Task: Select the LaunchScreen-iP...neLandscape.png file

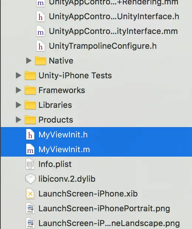Action: pyautogui.click(x=109, y=223)
